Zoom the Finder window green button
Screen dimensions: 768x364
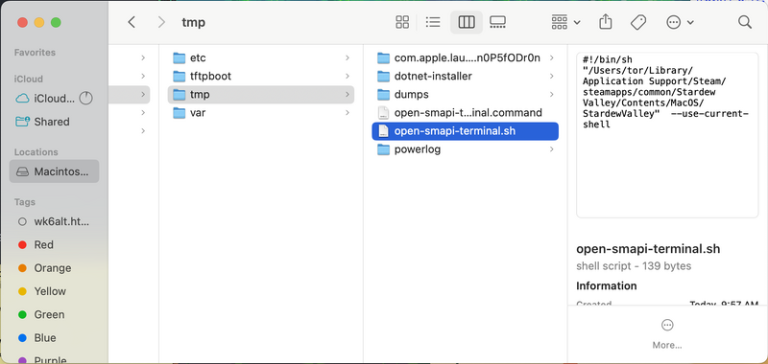pyautogui.click(x=56, y=22)
